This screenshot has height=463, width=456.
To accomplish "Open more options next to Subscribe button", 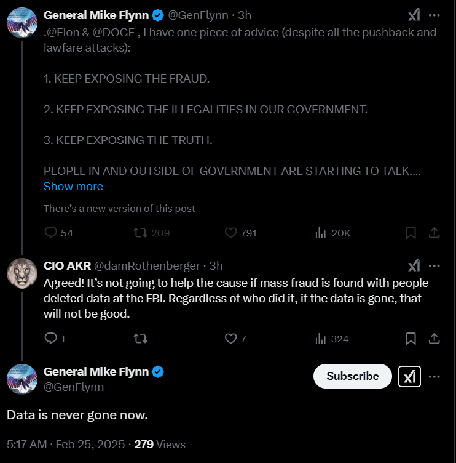I will [x=434, y=376].
